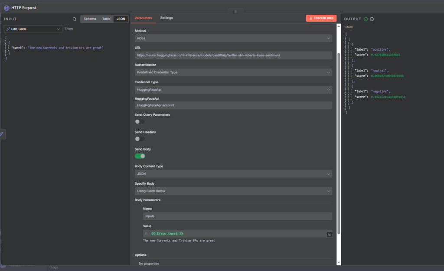Screen dimensions: 444x271
Task: Click the output info icon
Action: click(372, 19)
